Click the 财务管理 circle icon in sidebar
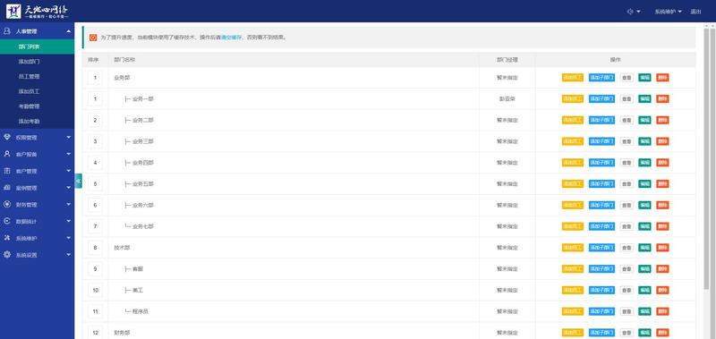This screenshot has width=716, height=339. point(7,205)
